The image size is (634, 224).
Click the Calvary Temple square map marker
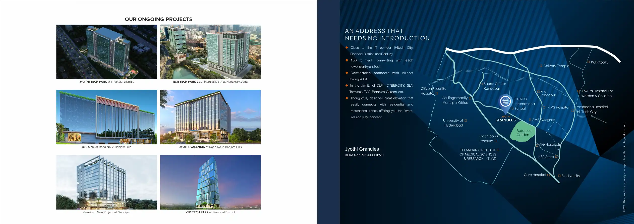(x=541, y=66)
